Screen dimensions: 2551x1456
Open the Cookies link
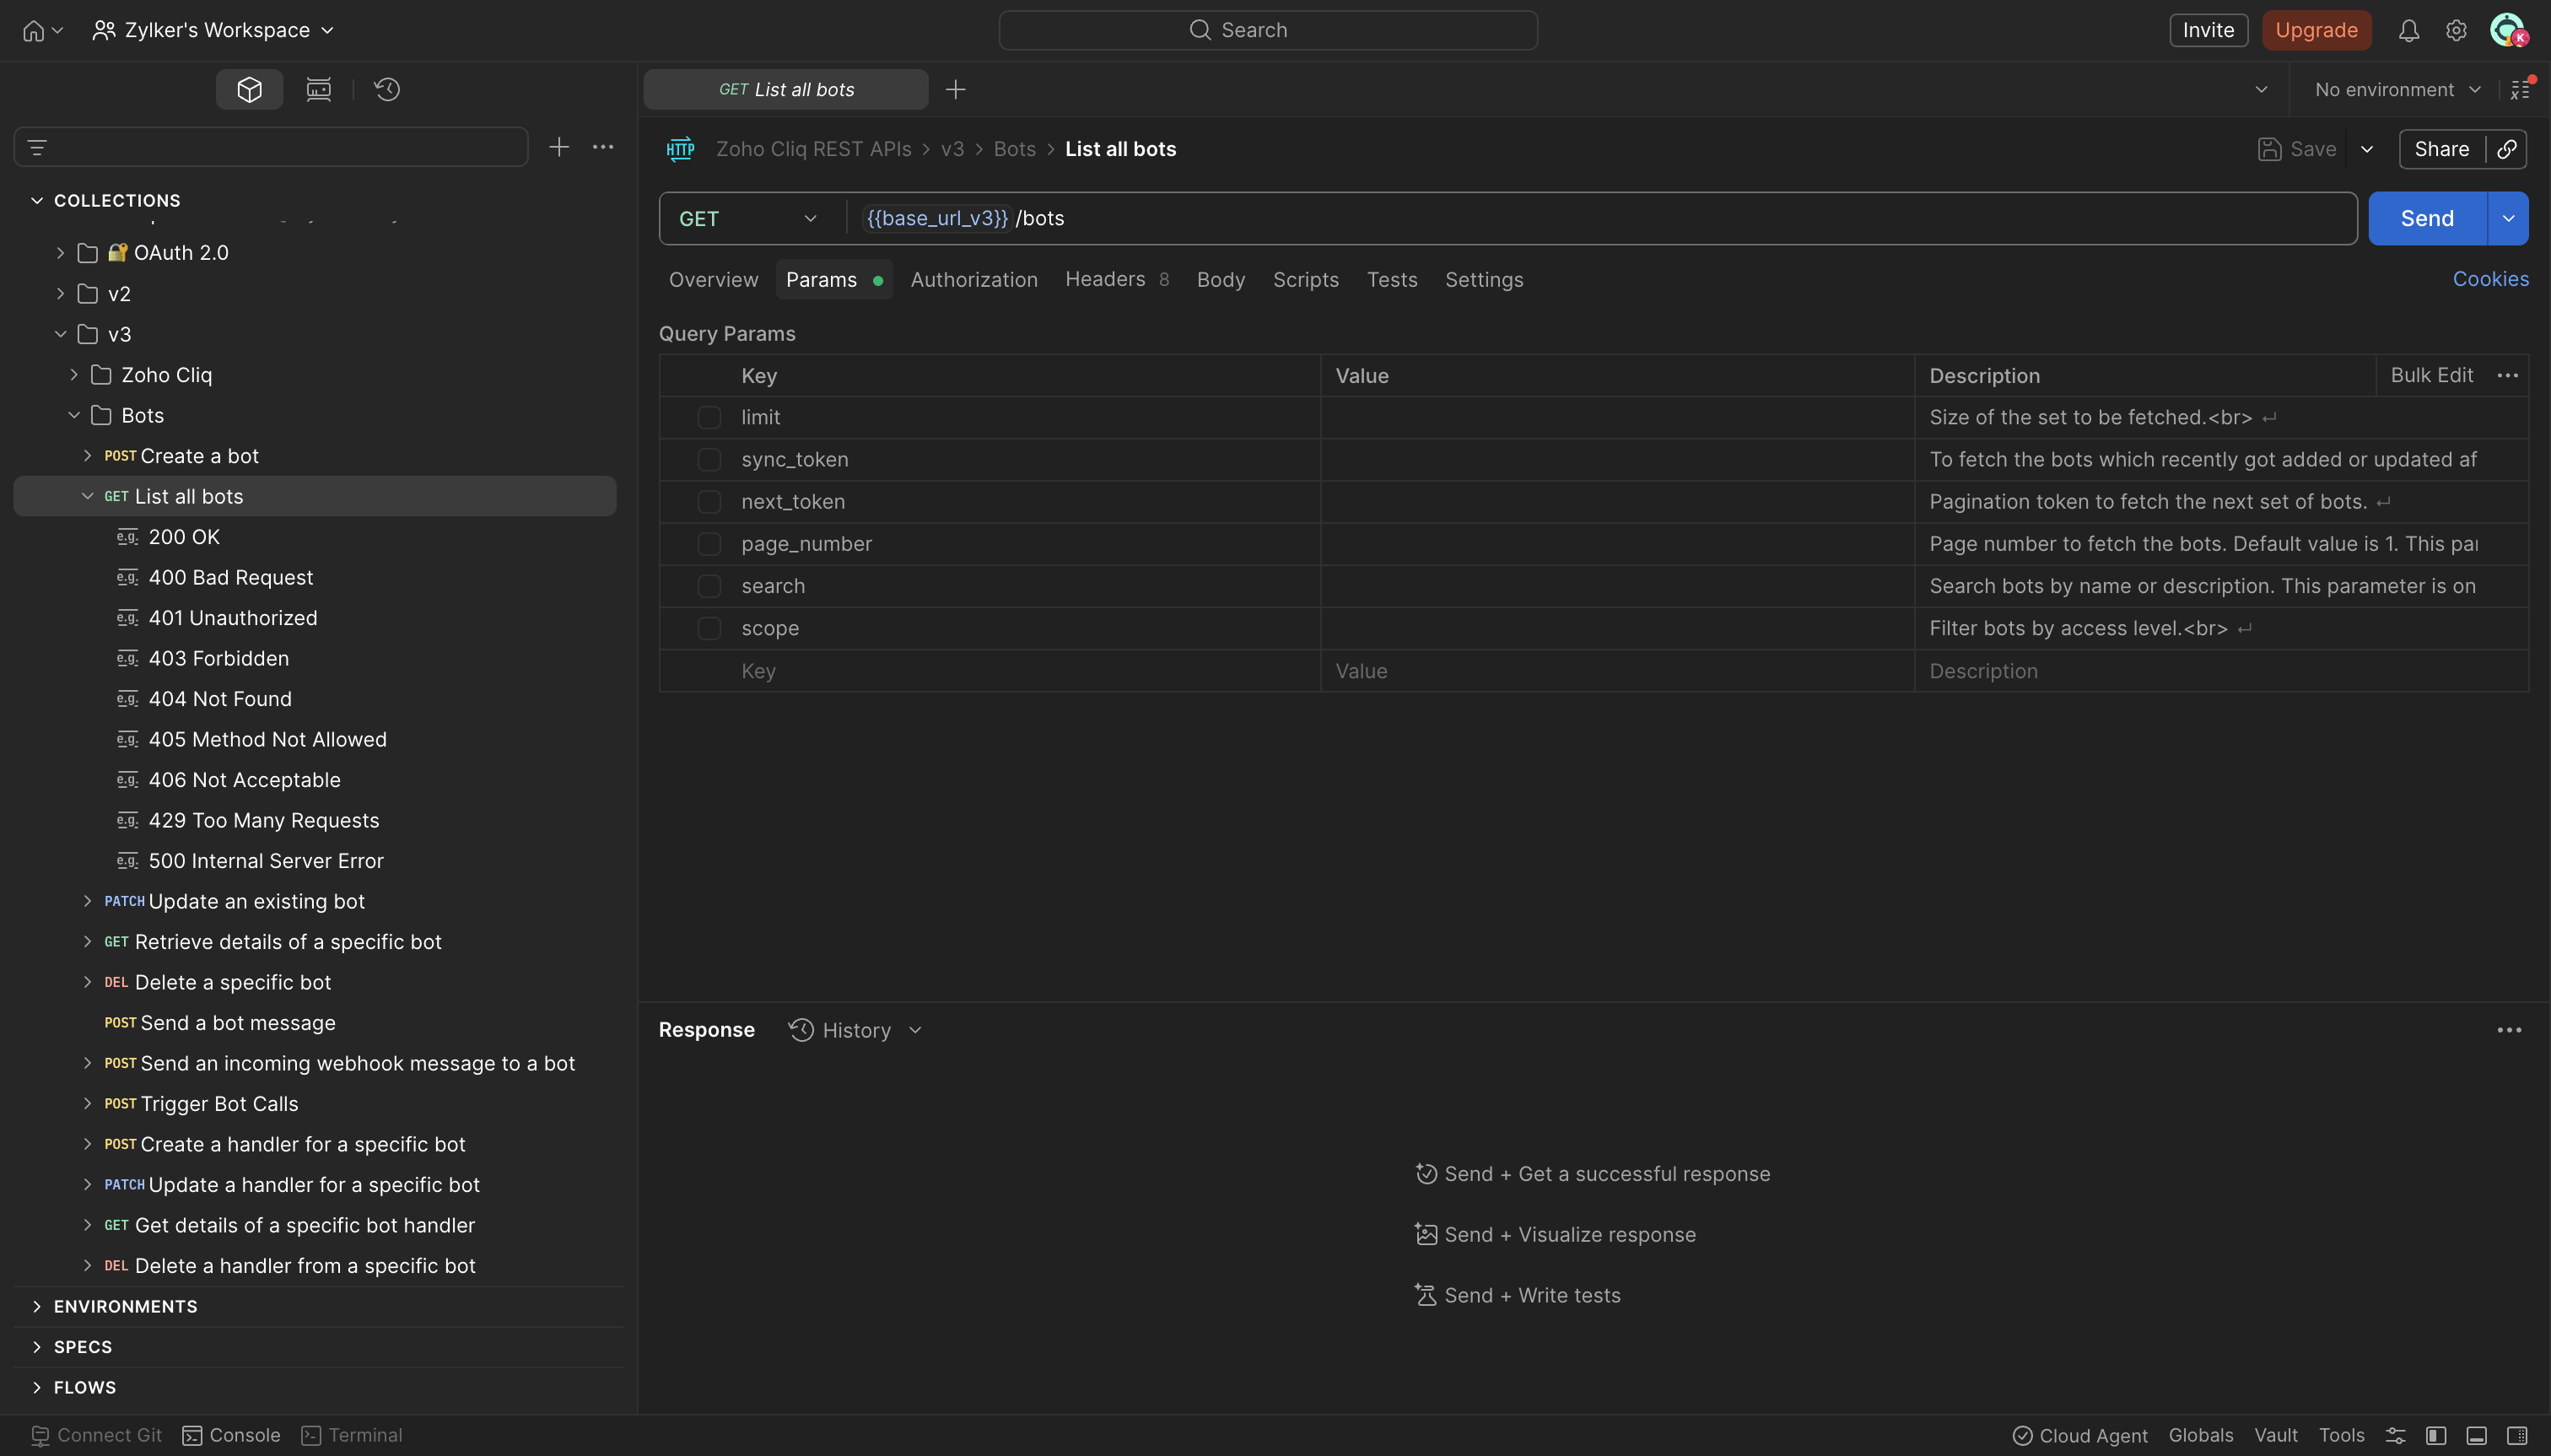[x=2489, y=279]
